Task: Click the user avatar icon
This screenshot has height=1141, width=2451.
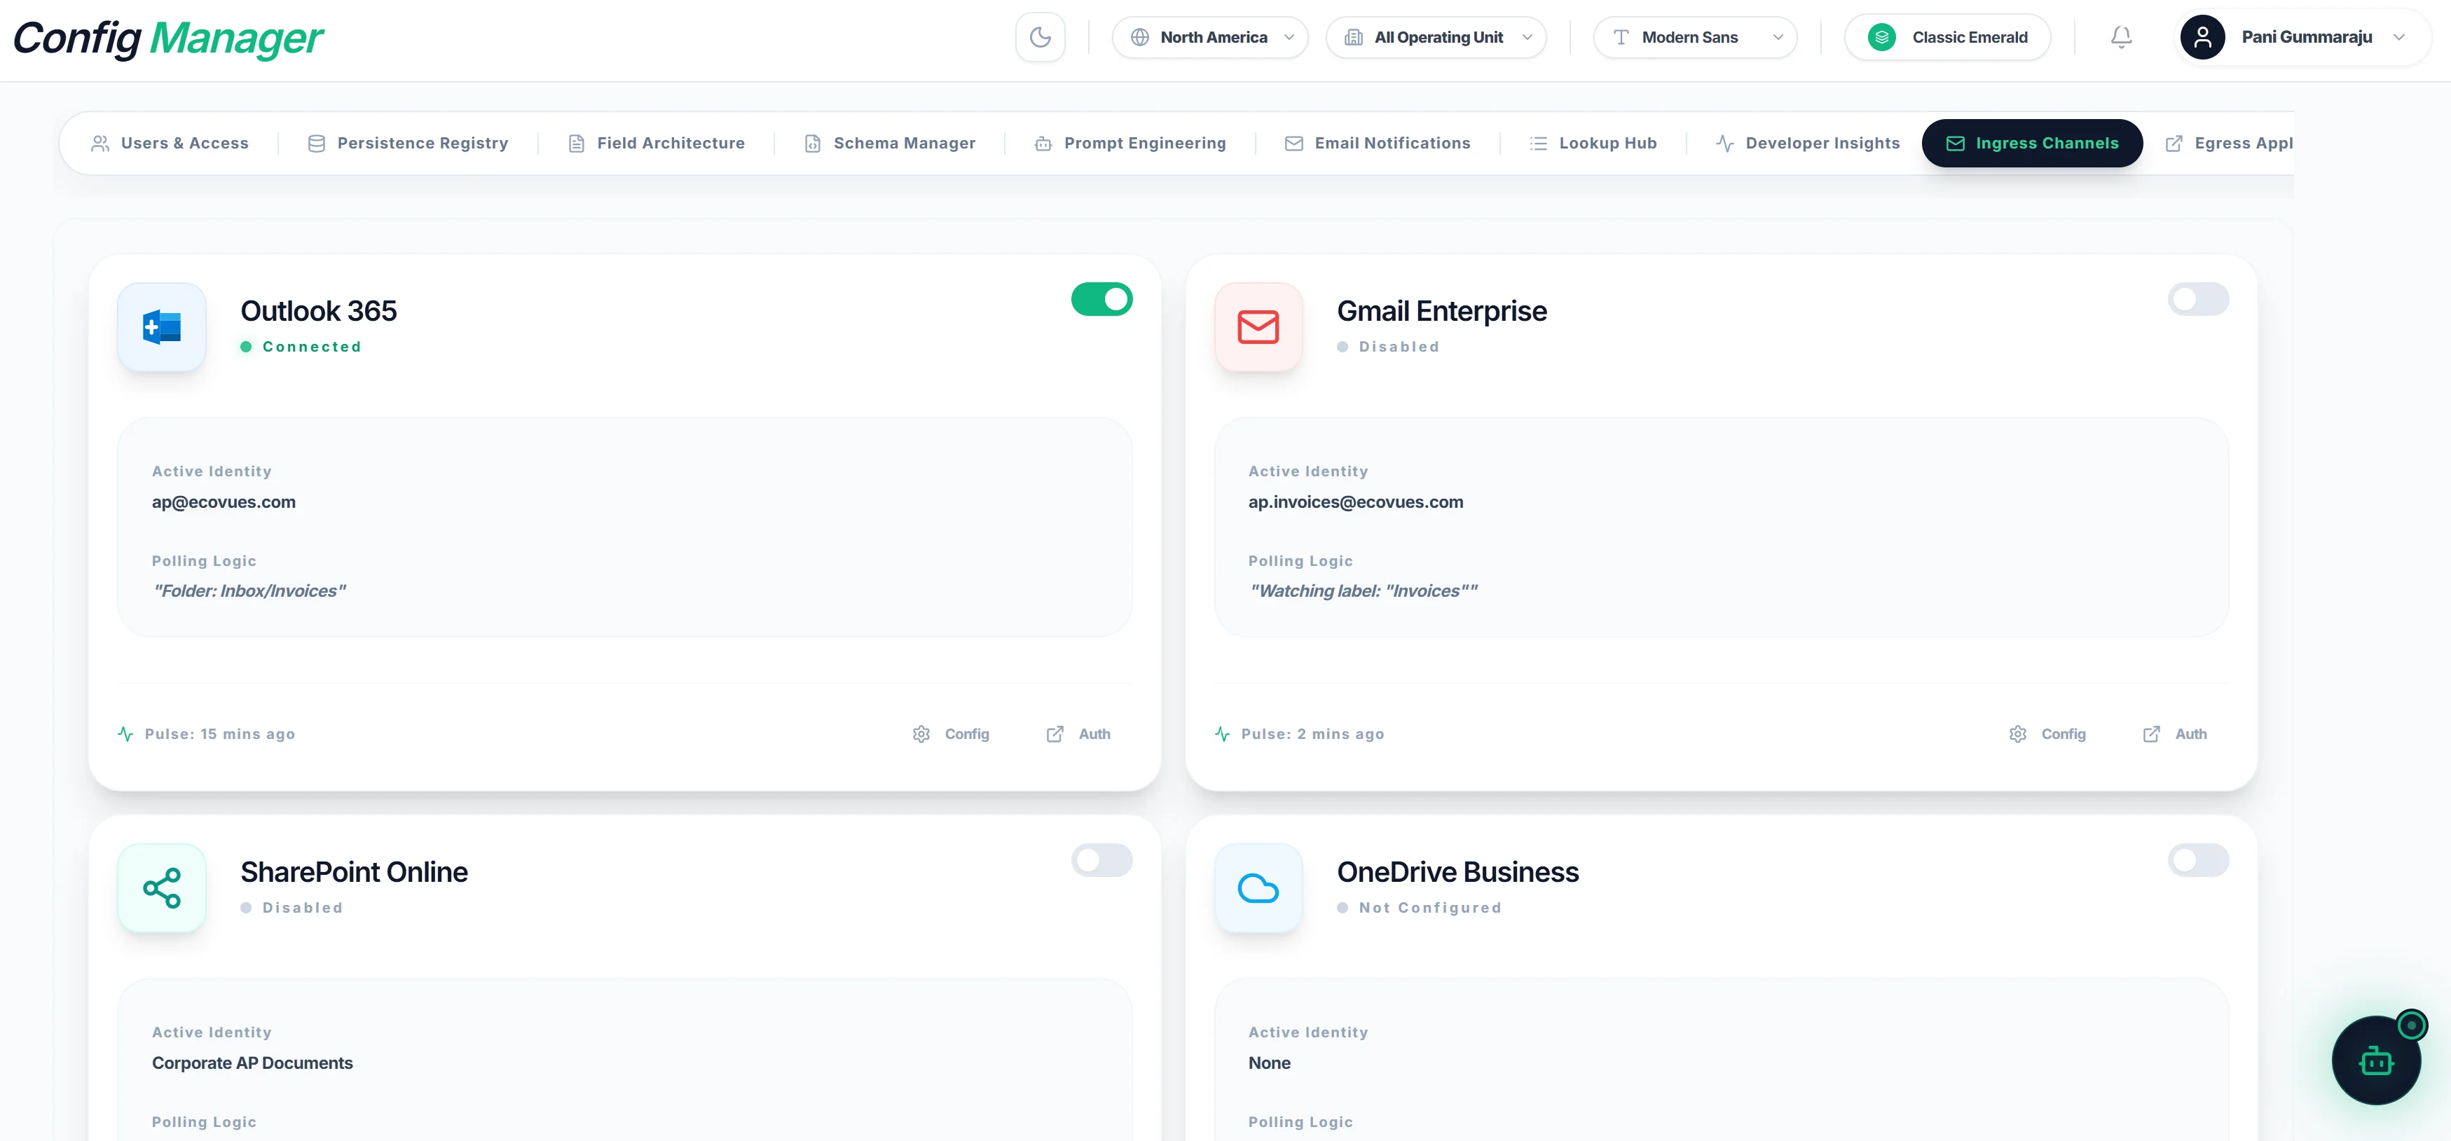Action: (x=2202, y=37)
